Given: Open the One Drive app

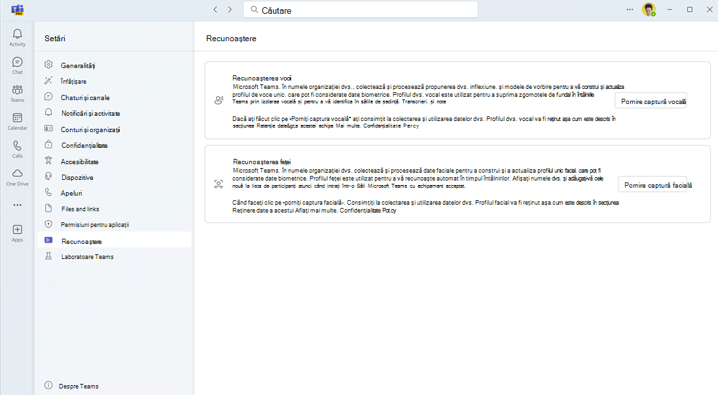Looking at the screenshot, I should [x=18, y=177].
